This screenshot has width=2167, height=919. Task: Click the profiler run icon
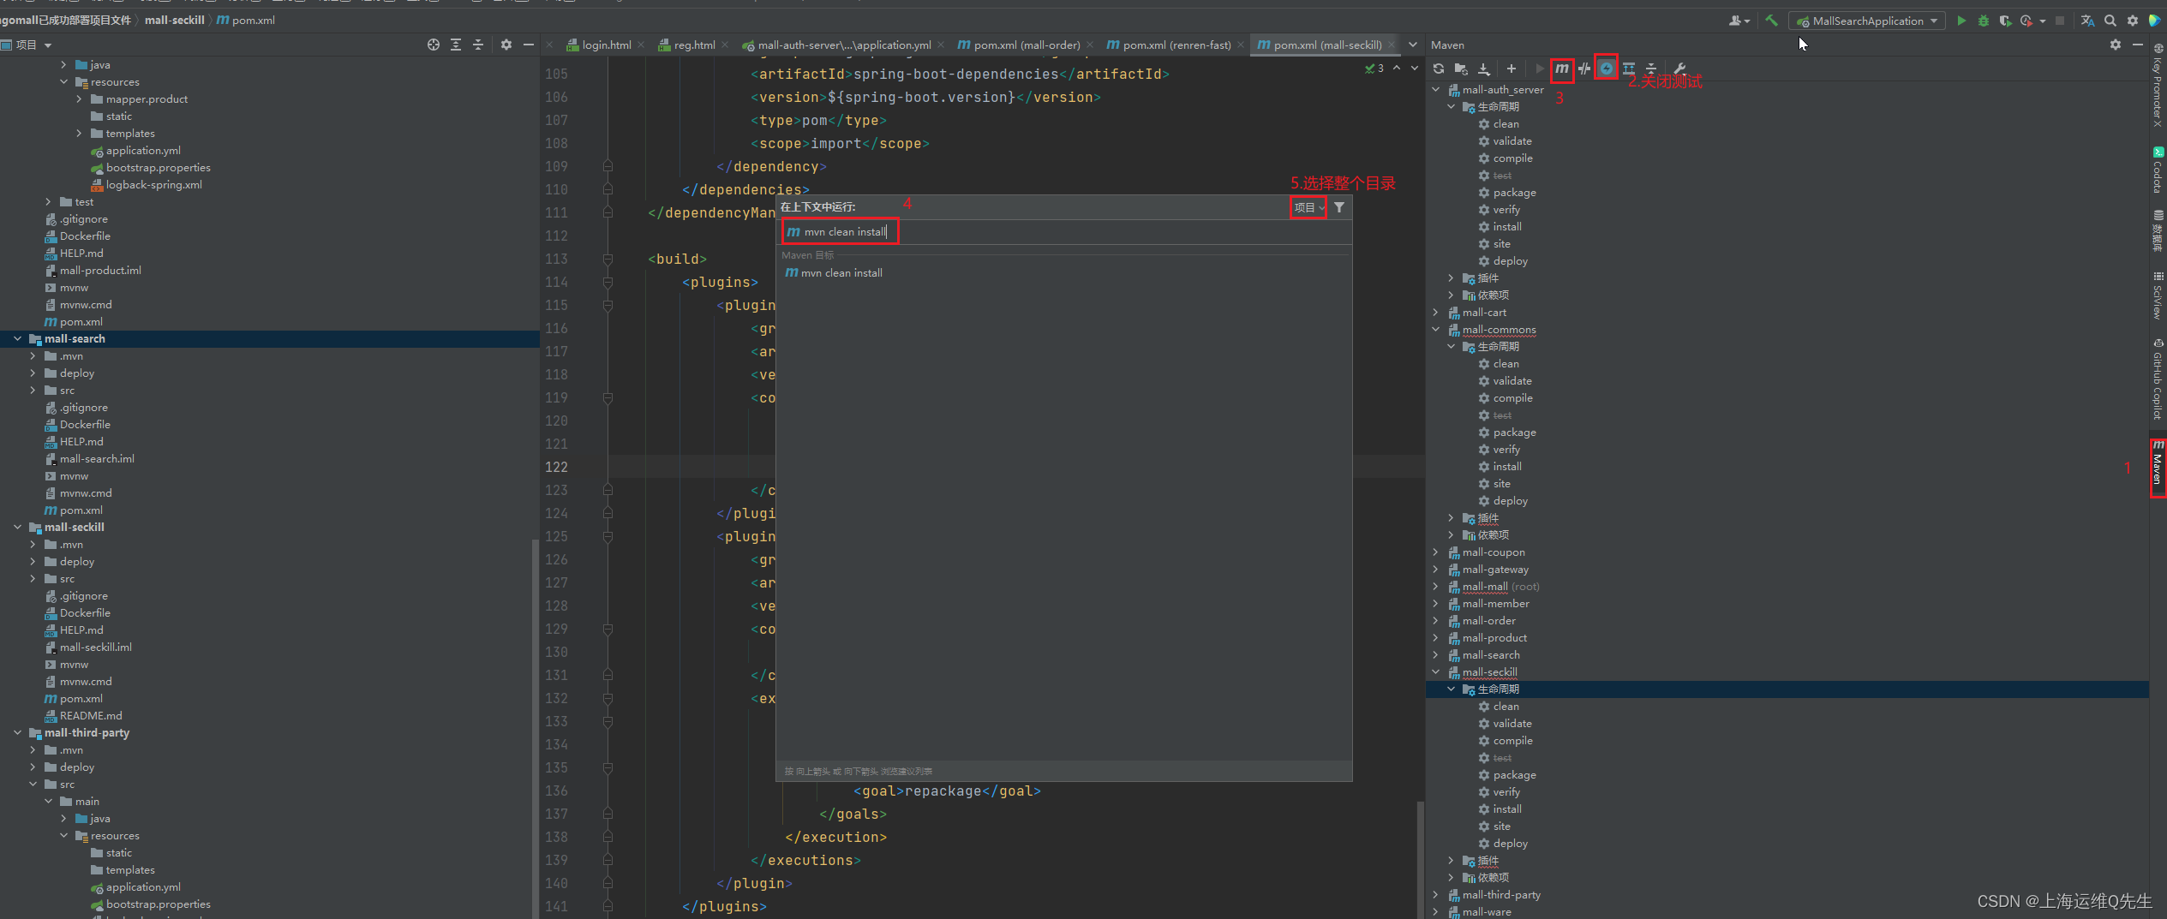click(2026, 21)
